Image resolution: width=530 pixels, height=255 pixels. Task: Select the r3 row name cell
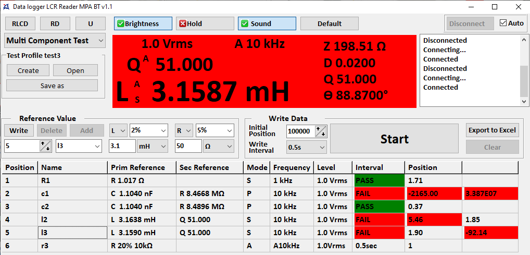pyautogui.click(x=72, y=246)
